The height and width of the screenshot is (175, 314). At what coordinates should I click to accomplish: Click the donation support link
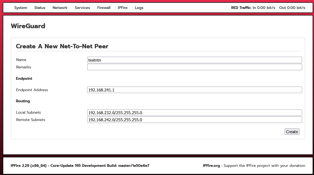coord(264,166)
